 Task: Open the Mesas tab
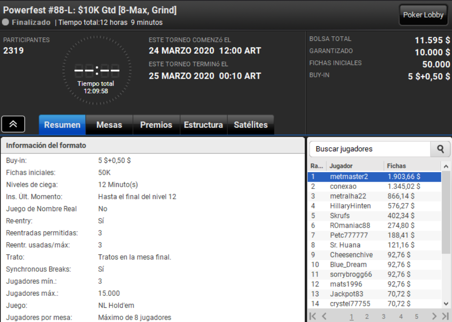[109, 125]
